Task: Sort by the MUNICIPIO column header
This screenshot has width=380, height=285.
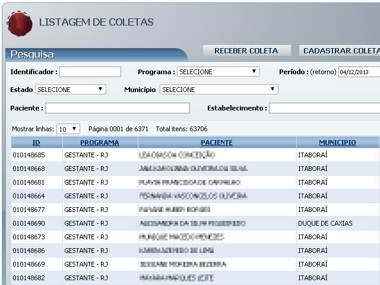Action: click(x=337, y=142)
